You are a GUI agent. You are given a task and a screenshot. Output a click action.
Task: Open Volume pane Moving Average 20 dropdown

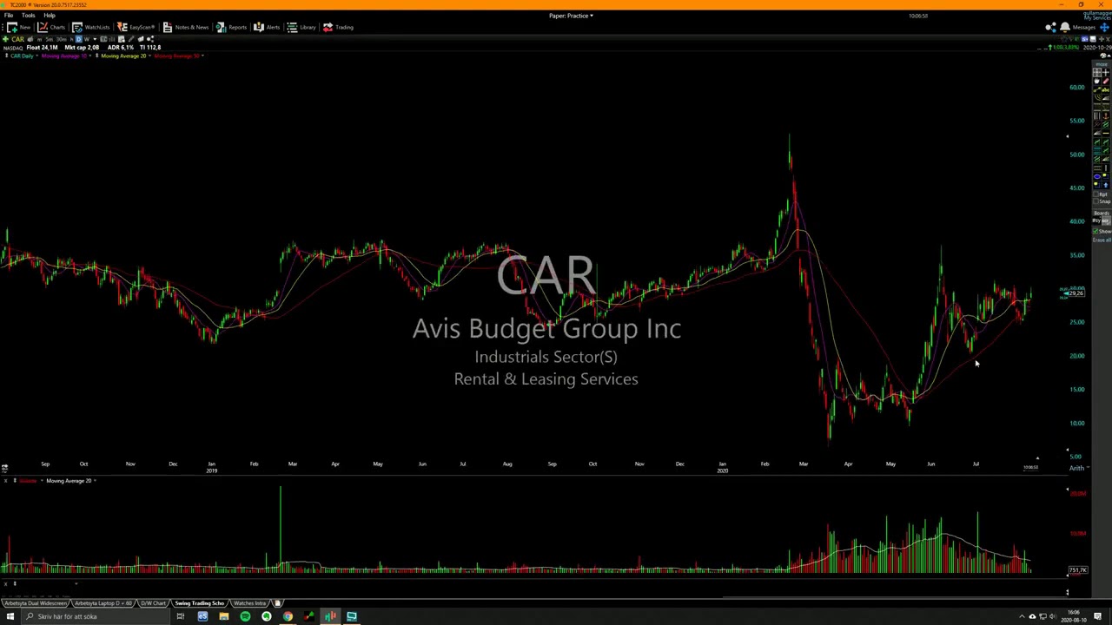(95, 481)
